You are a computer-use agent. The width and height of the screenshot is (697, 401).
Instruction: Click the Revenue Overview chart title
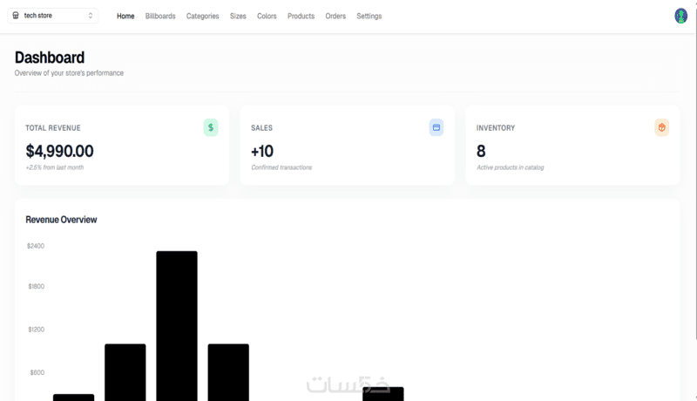pyautogui.click(x=61, y=220)
